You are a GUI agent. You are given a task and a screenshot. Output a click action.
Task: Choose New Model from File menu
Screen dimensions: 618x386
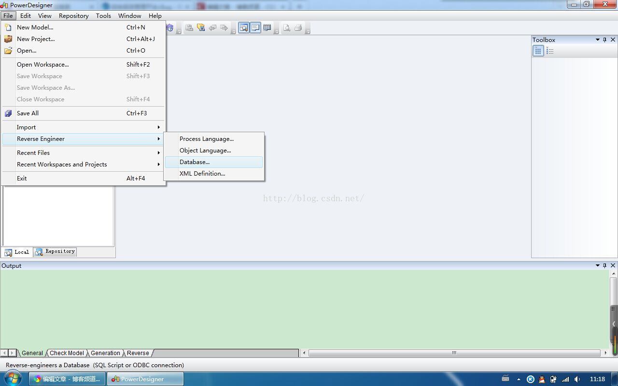(x=84, y=28)
